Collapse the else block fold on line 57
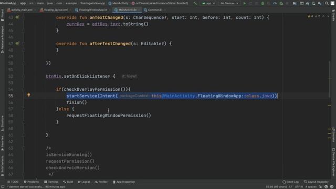 point(24,109)
